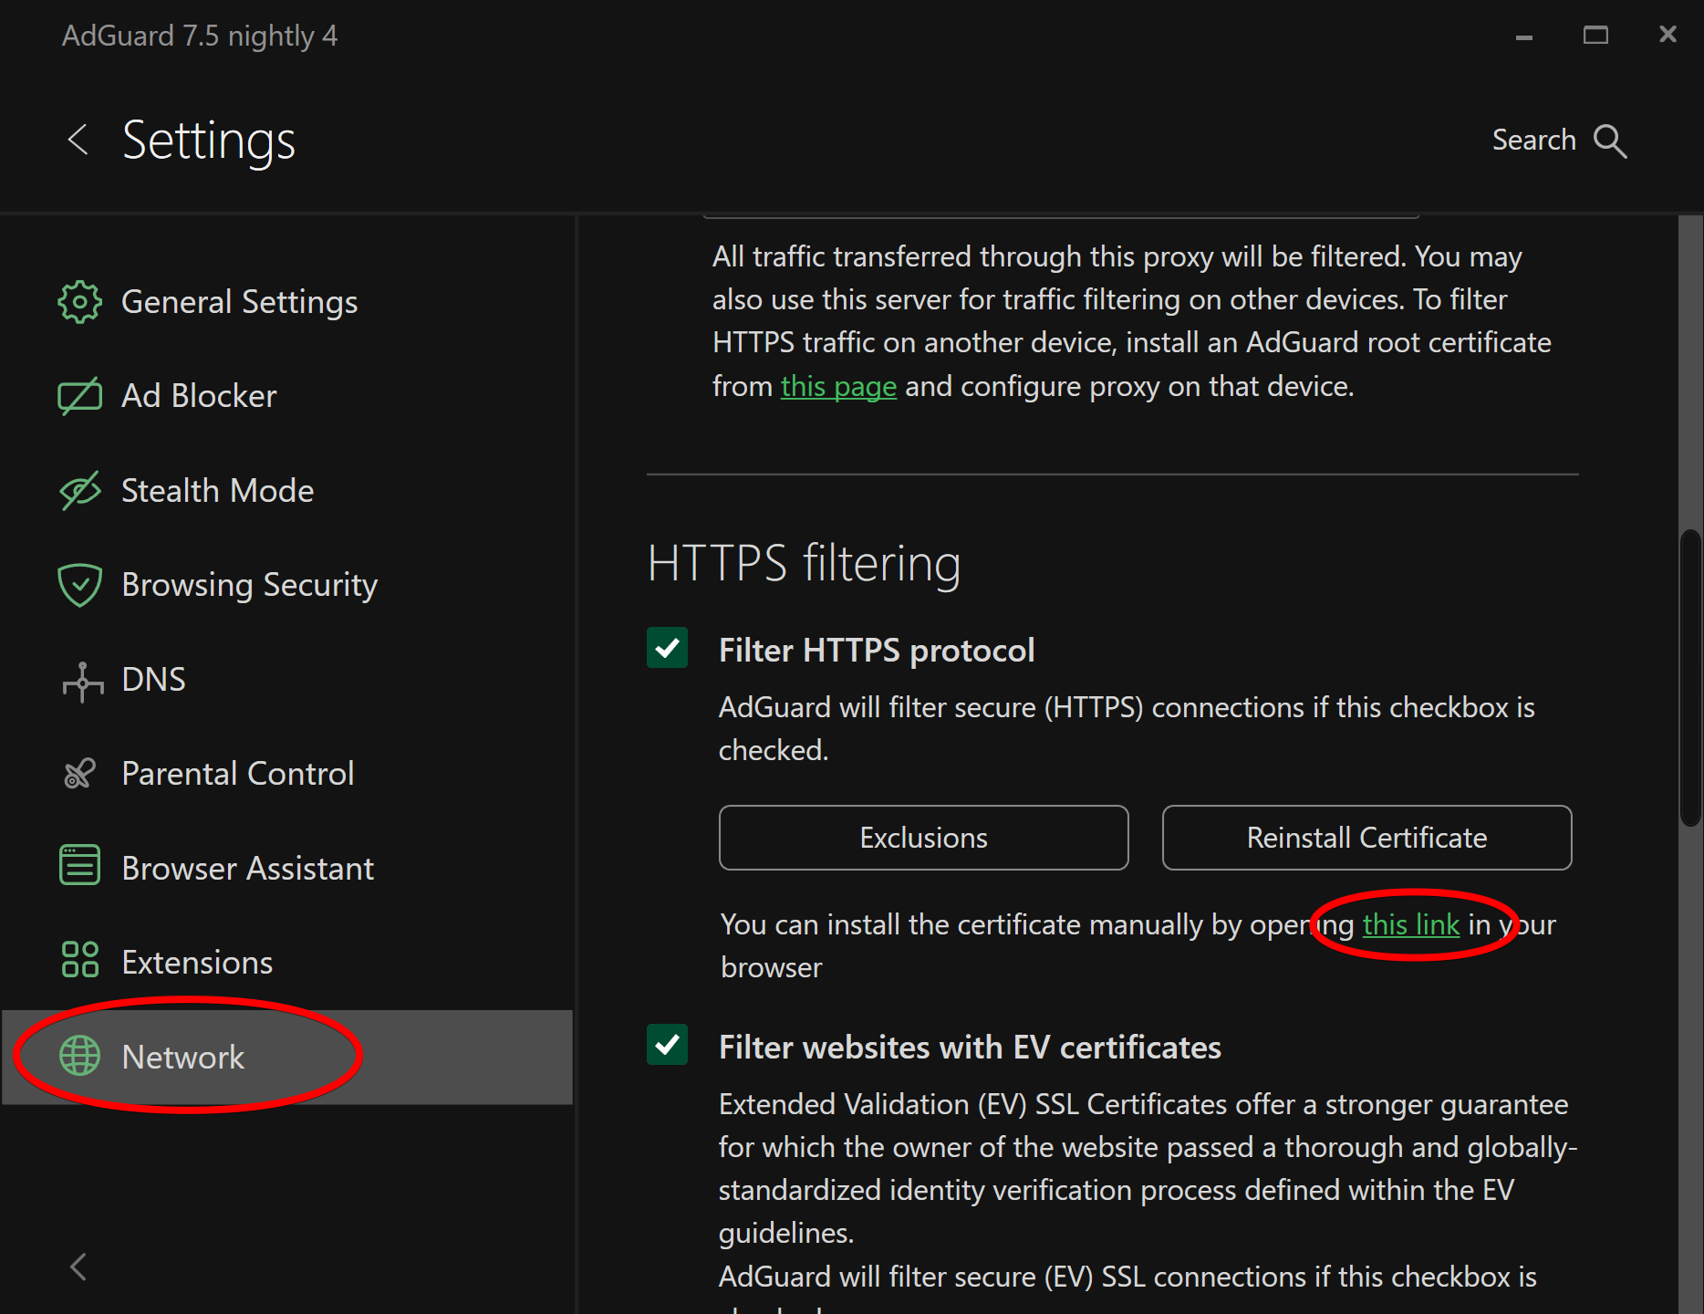This screenshot has height=1314, width=1704.
Task: Maximize the AdGuard window
Action: click(1595, 35)
